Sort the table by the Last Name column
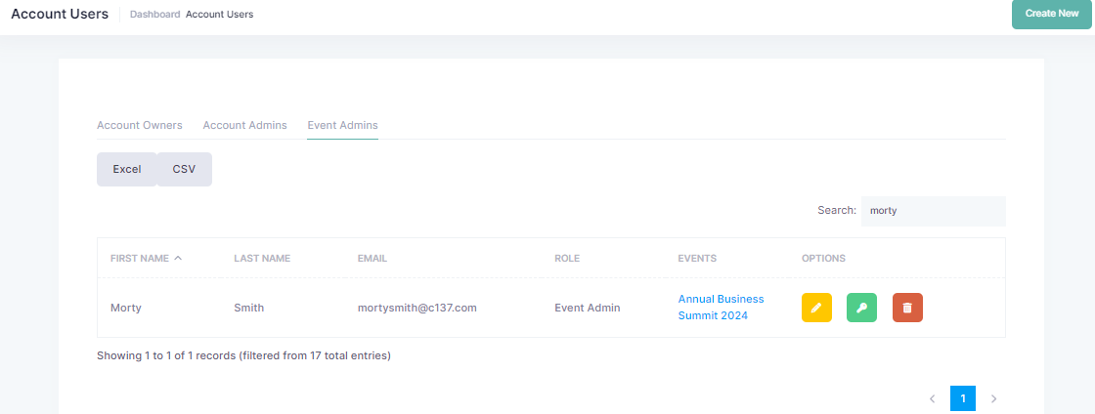The image size is (1095, 414). pyautogui.click(x=262, y=258)
